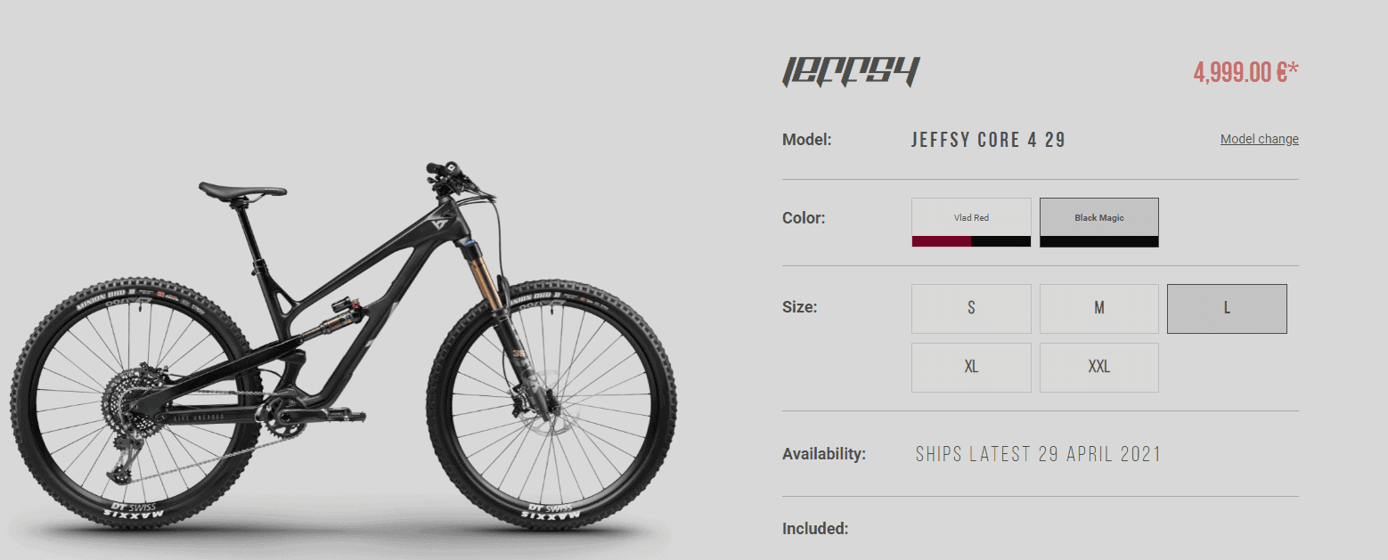
Task: Click the ships latest 29 April 2021 text
Action: (x=1038, y=454)
